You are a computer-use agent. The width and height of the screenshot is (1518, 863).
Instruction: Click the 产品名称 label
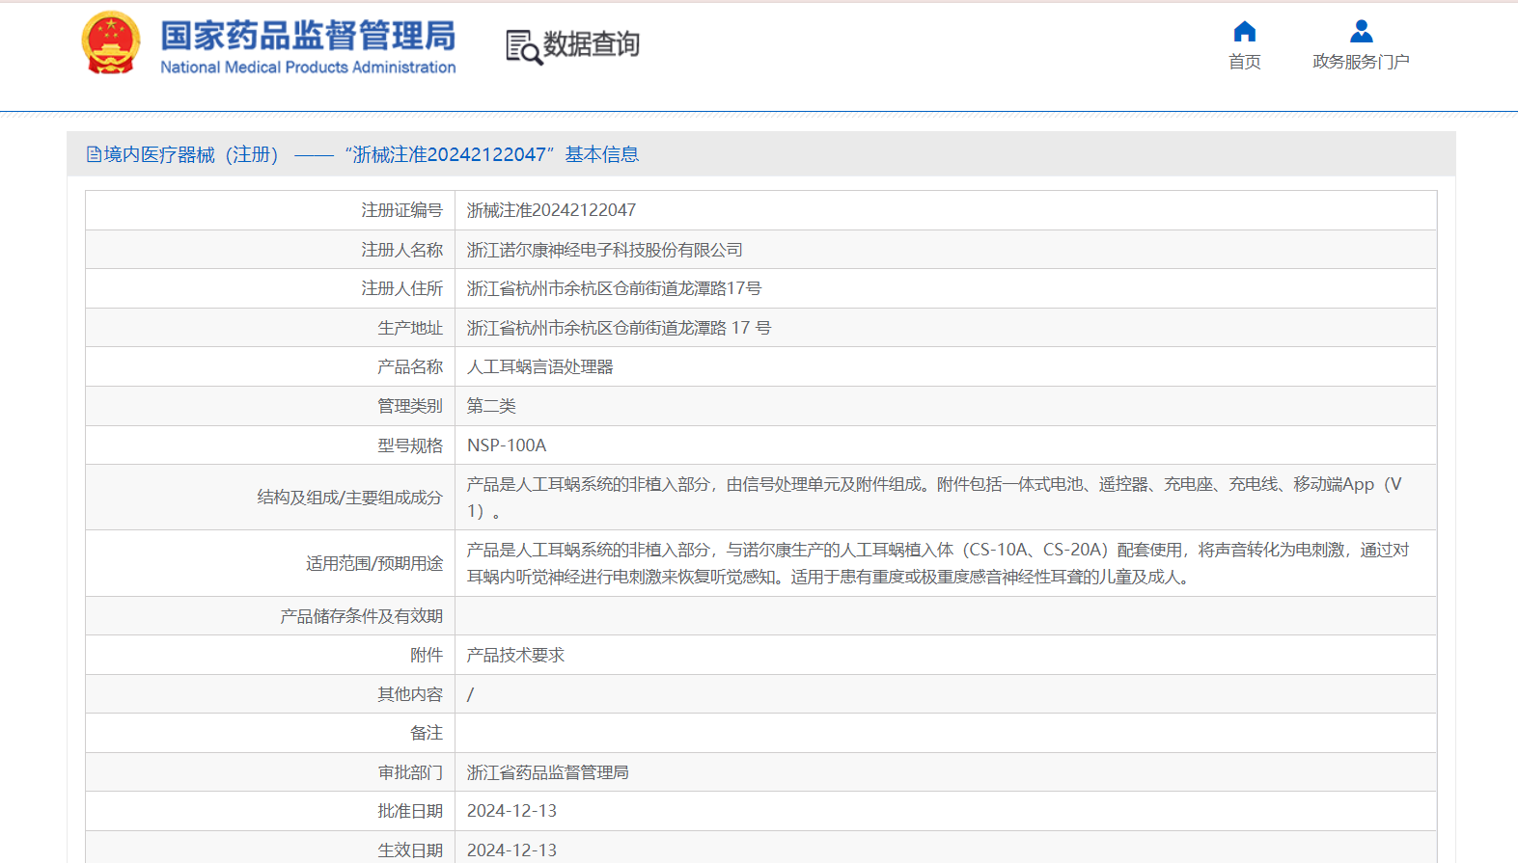click(410, 366)
